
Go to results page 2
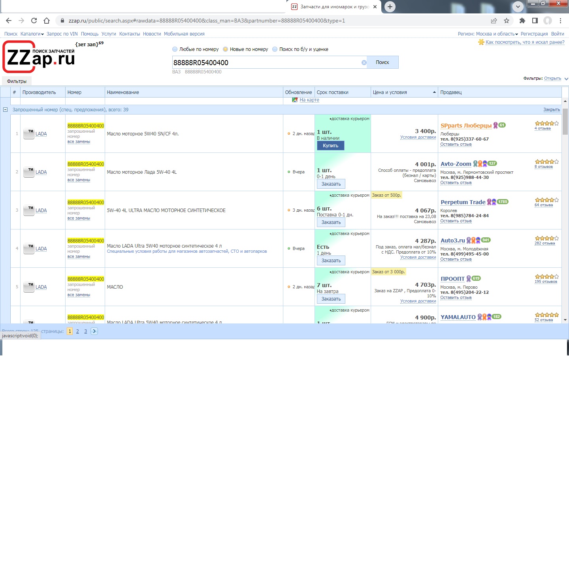pyautogui.click(x=77, y=331)
